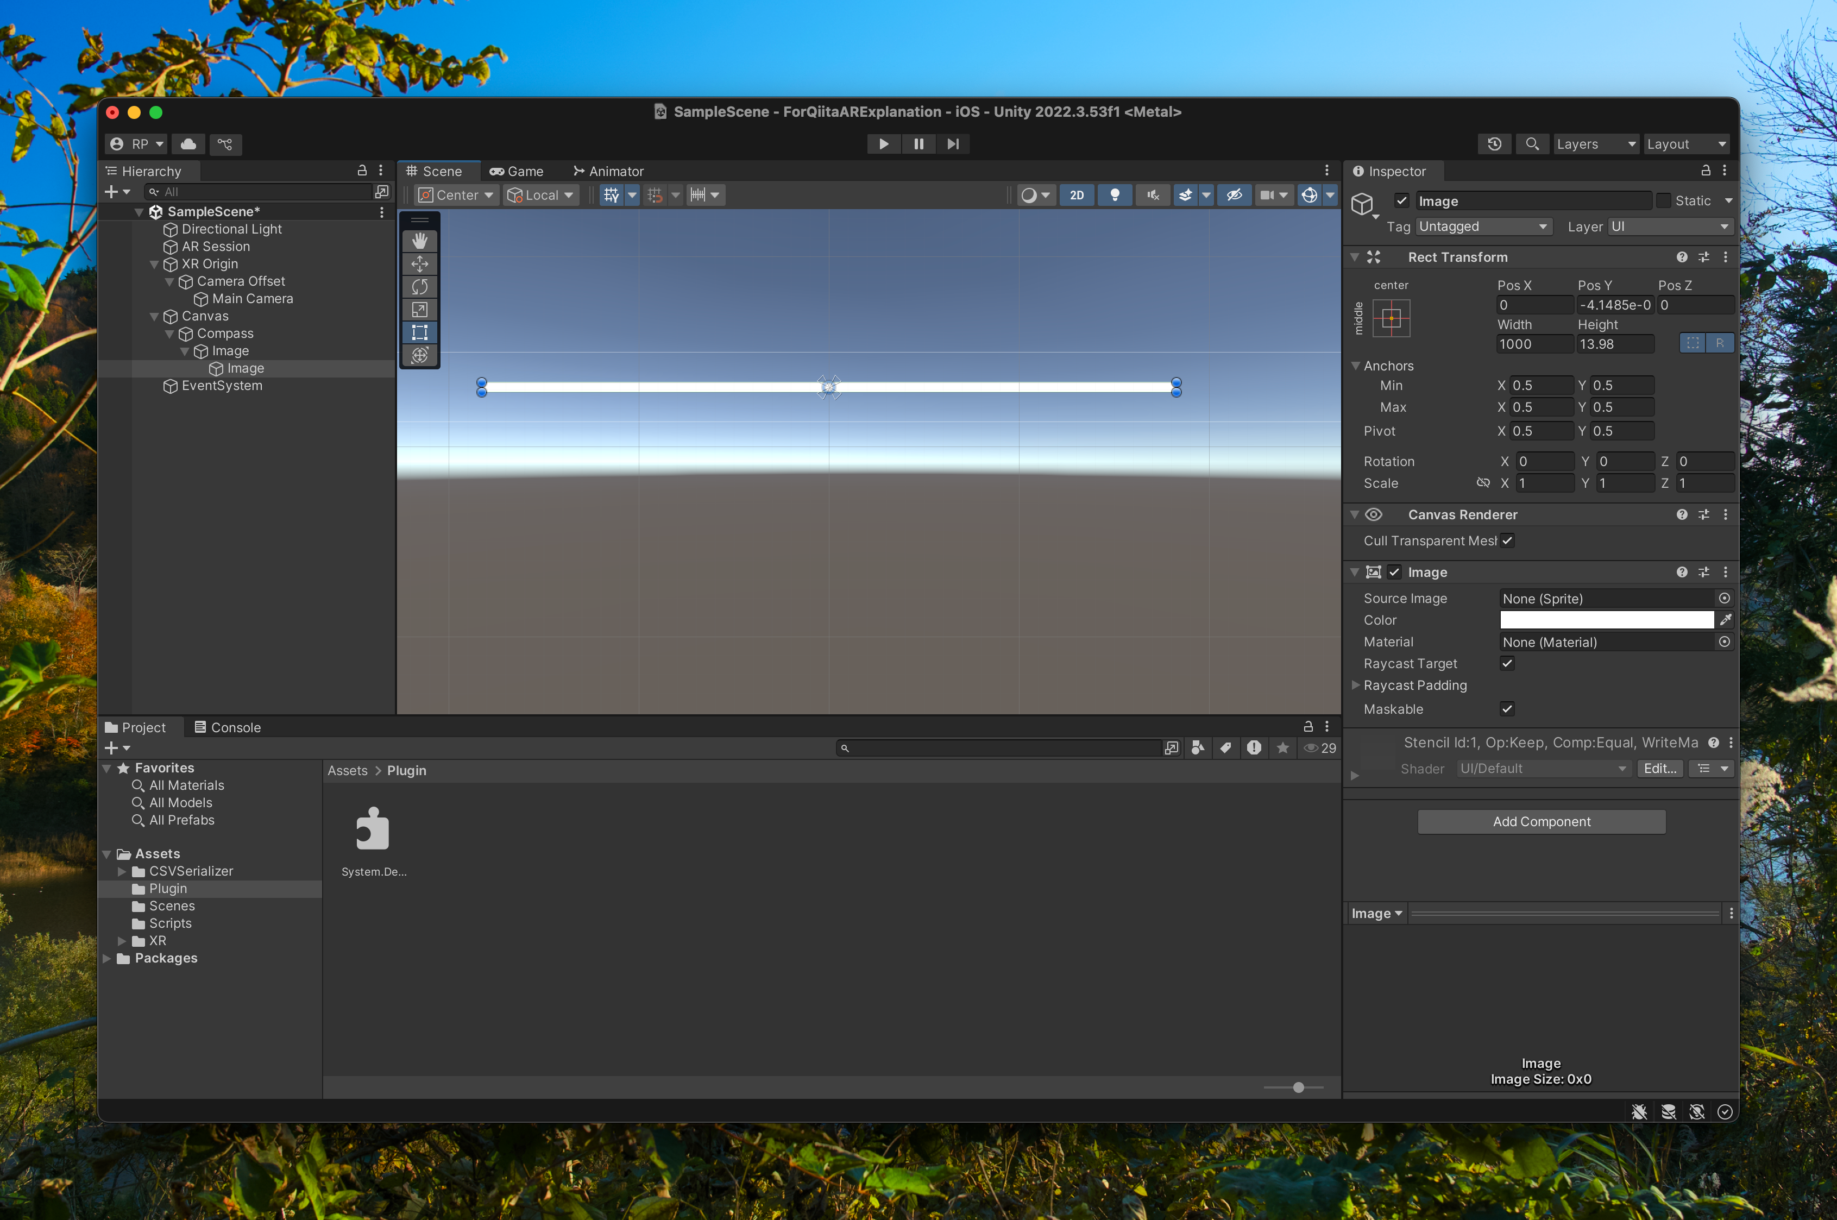Uncheck the Raycast Target checkbox

click(1507, 664)
